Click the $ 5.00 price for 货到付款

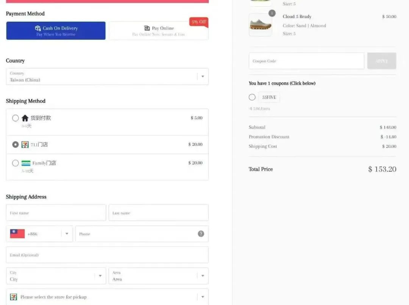(x=197, y=118)
